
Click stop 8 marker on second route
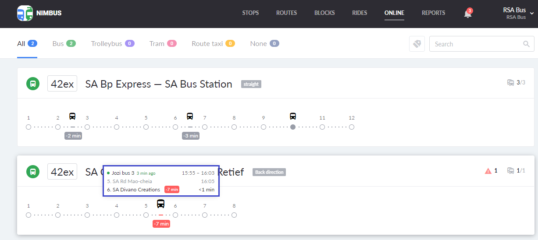click(x=234, y=215)
